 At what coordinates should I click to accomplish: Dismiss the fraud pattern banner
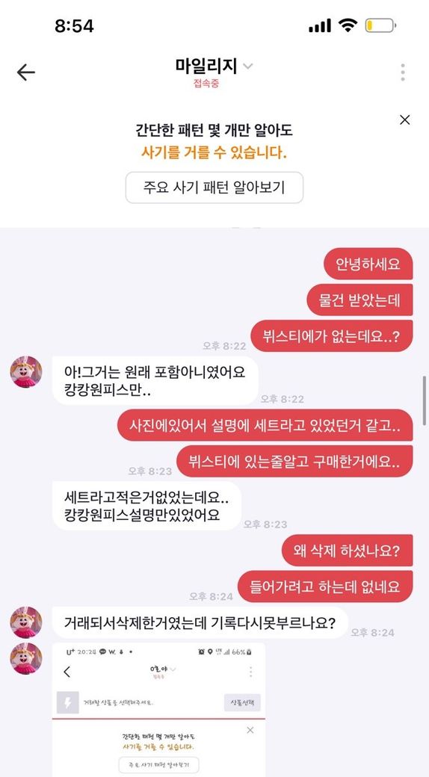[x=404, y=120]
